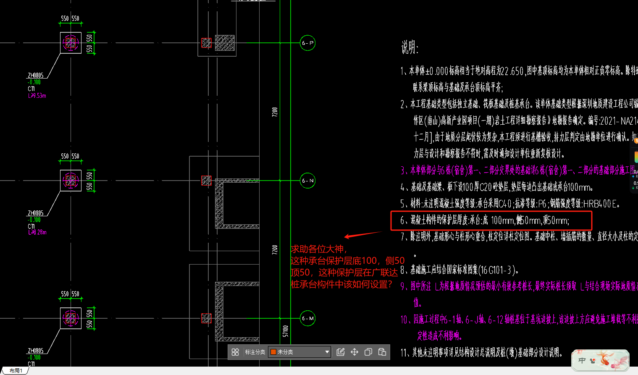Select note 11 其他未注明事项 line
The width and height of the screenshot is (638, 375).
481,352
